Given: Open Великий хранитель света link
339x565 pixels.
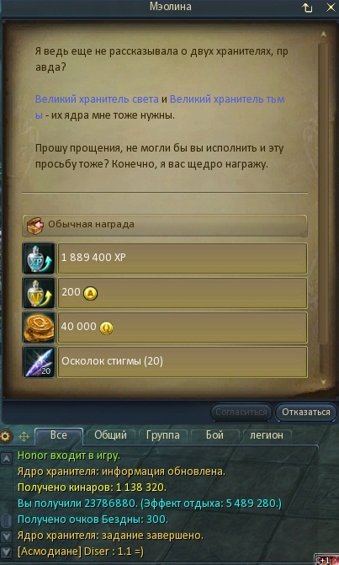Looking at the screenshot, I should point(97,99).
